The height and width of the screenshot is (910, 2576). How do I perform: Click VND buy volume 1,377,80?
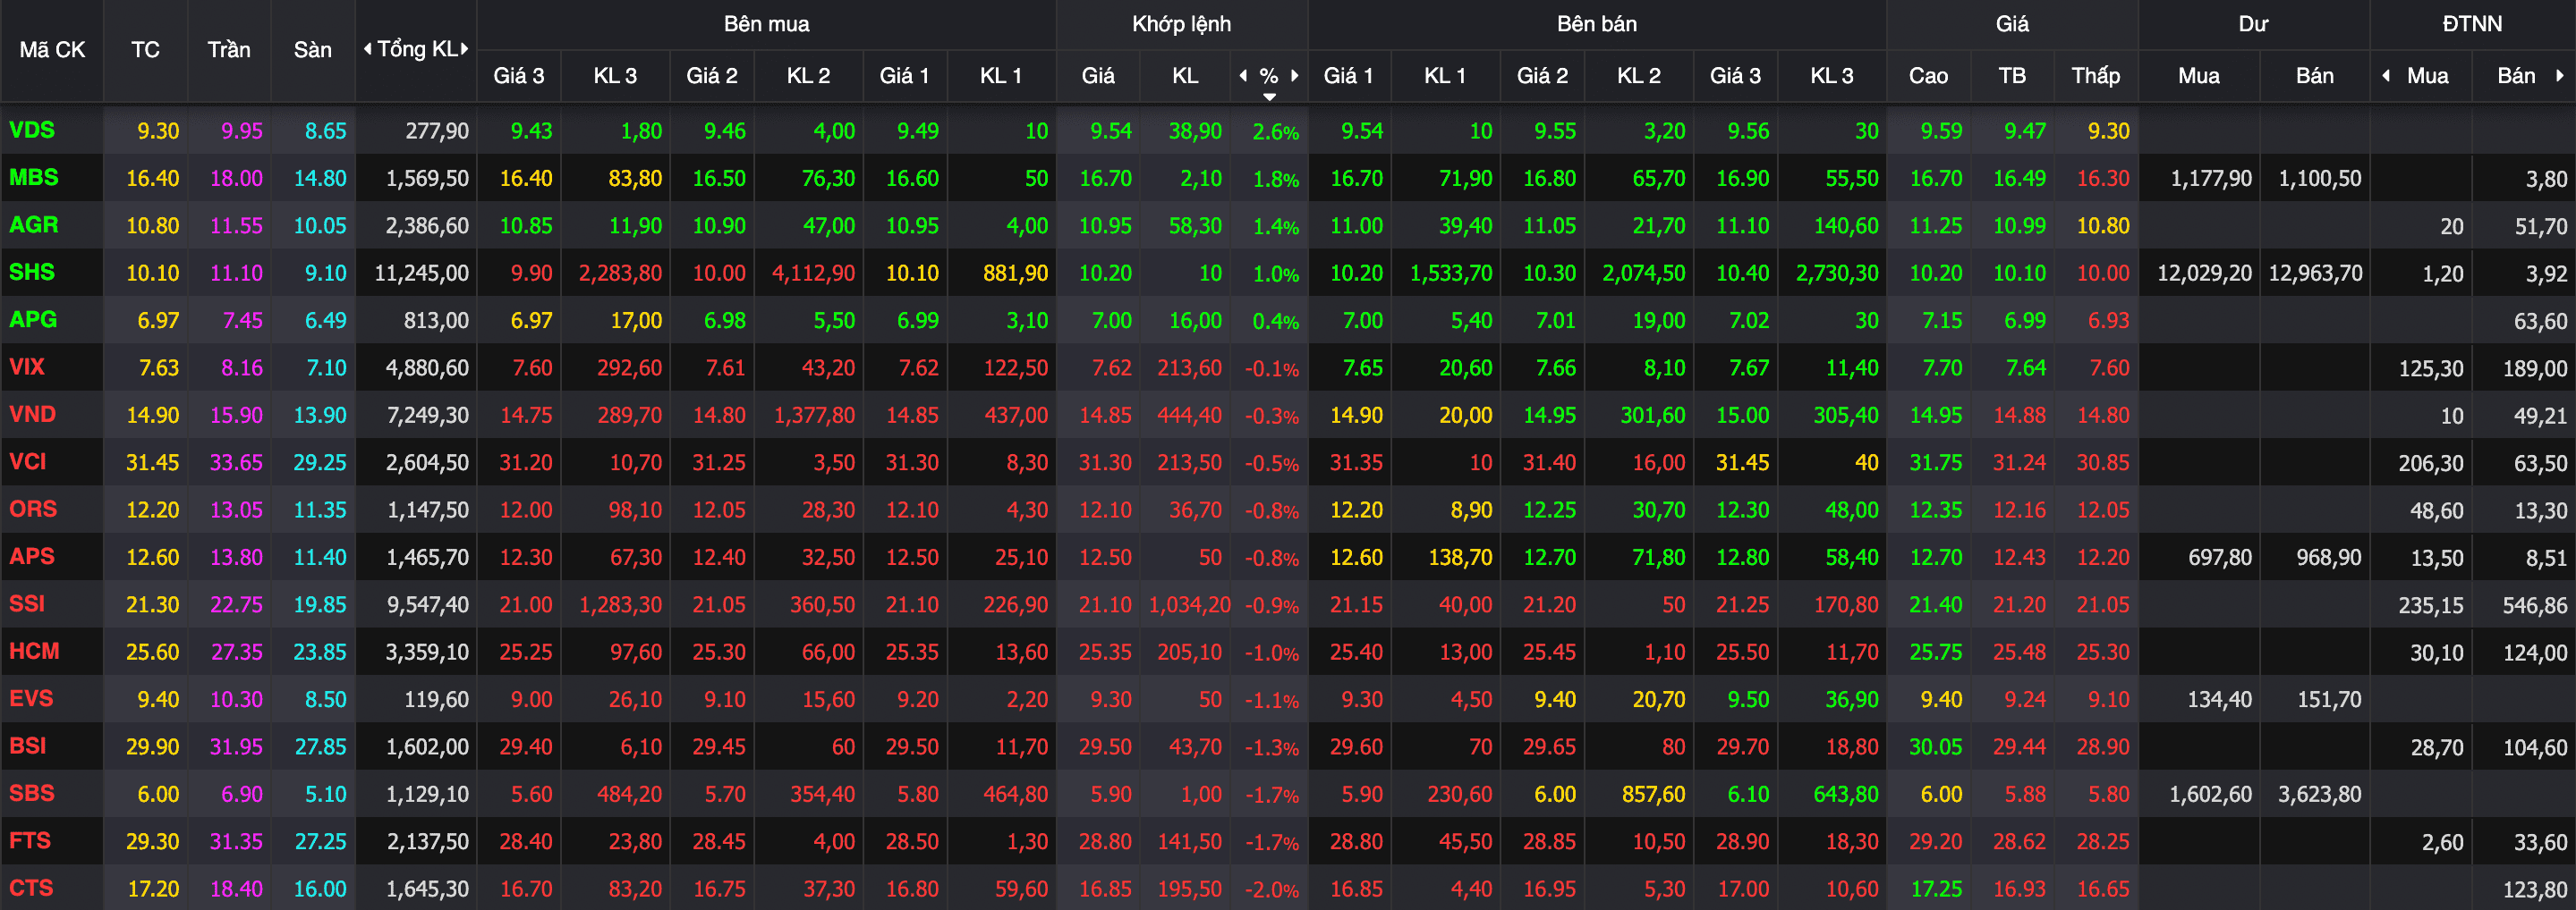[x=814, y=415]
